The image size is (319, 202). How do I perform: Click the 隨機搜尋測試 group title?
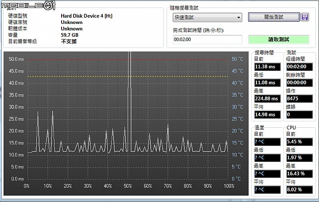point(184,8)
